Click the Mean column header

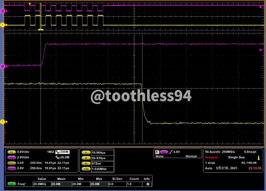pos(61,179)
